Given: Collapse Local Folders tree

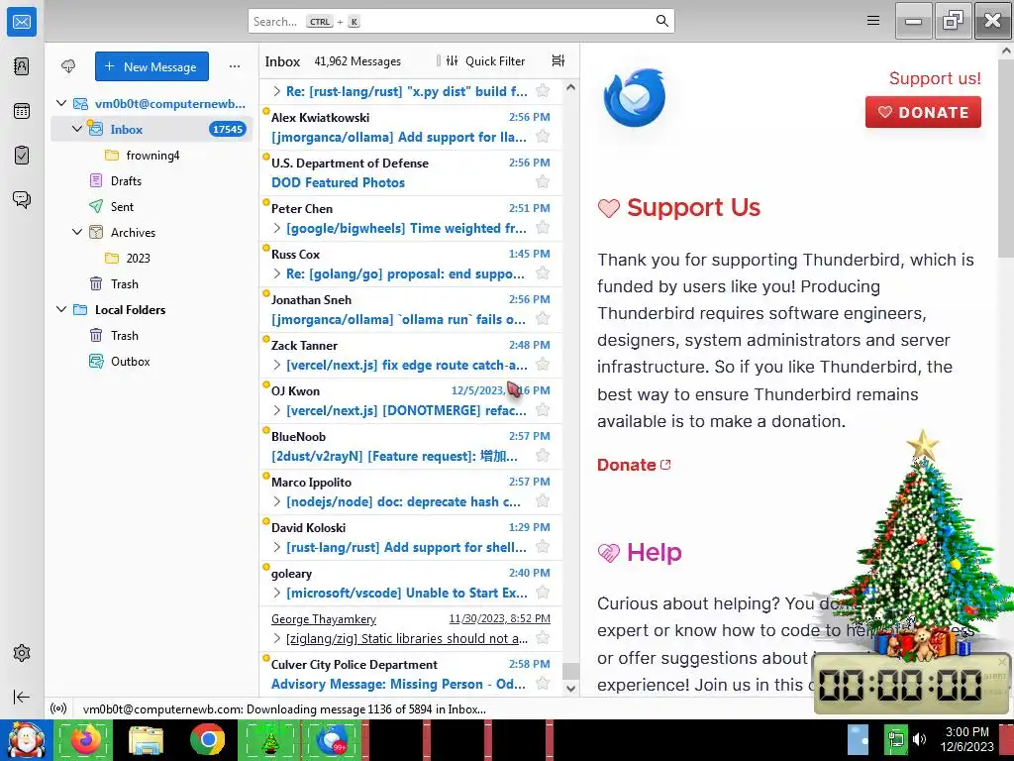Looking at the screenshot, I should pos(61,309).
